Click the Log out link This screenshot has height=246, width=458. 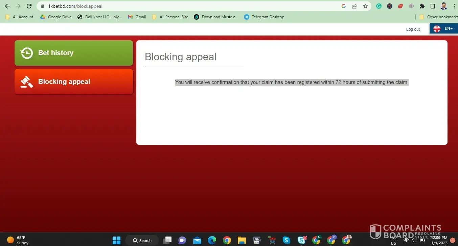(413, 29)
